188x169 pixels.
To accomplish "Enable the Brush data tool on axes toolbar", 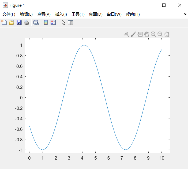I will (133, 34).
